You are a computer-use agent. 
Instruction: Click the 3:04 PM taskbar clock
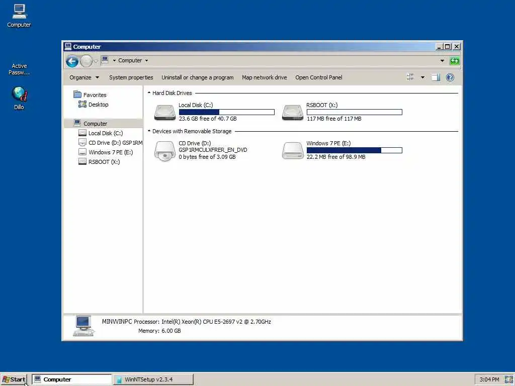click(x=489, y=379)
